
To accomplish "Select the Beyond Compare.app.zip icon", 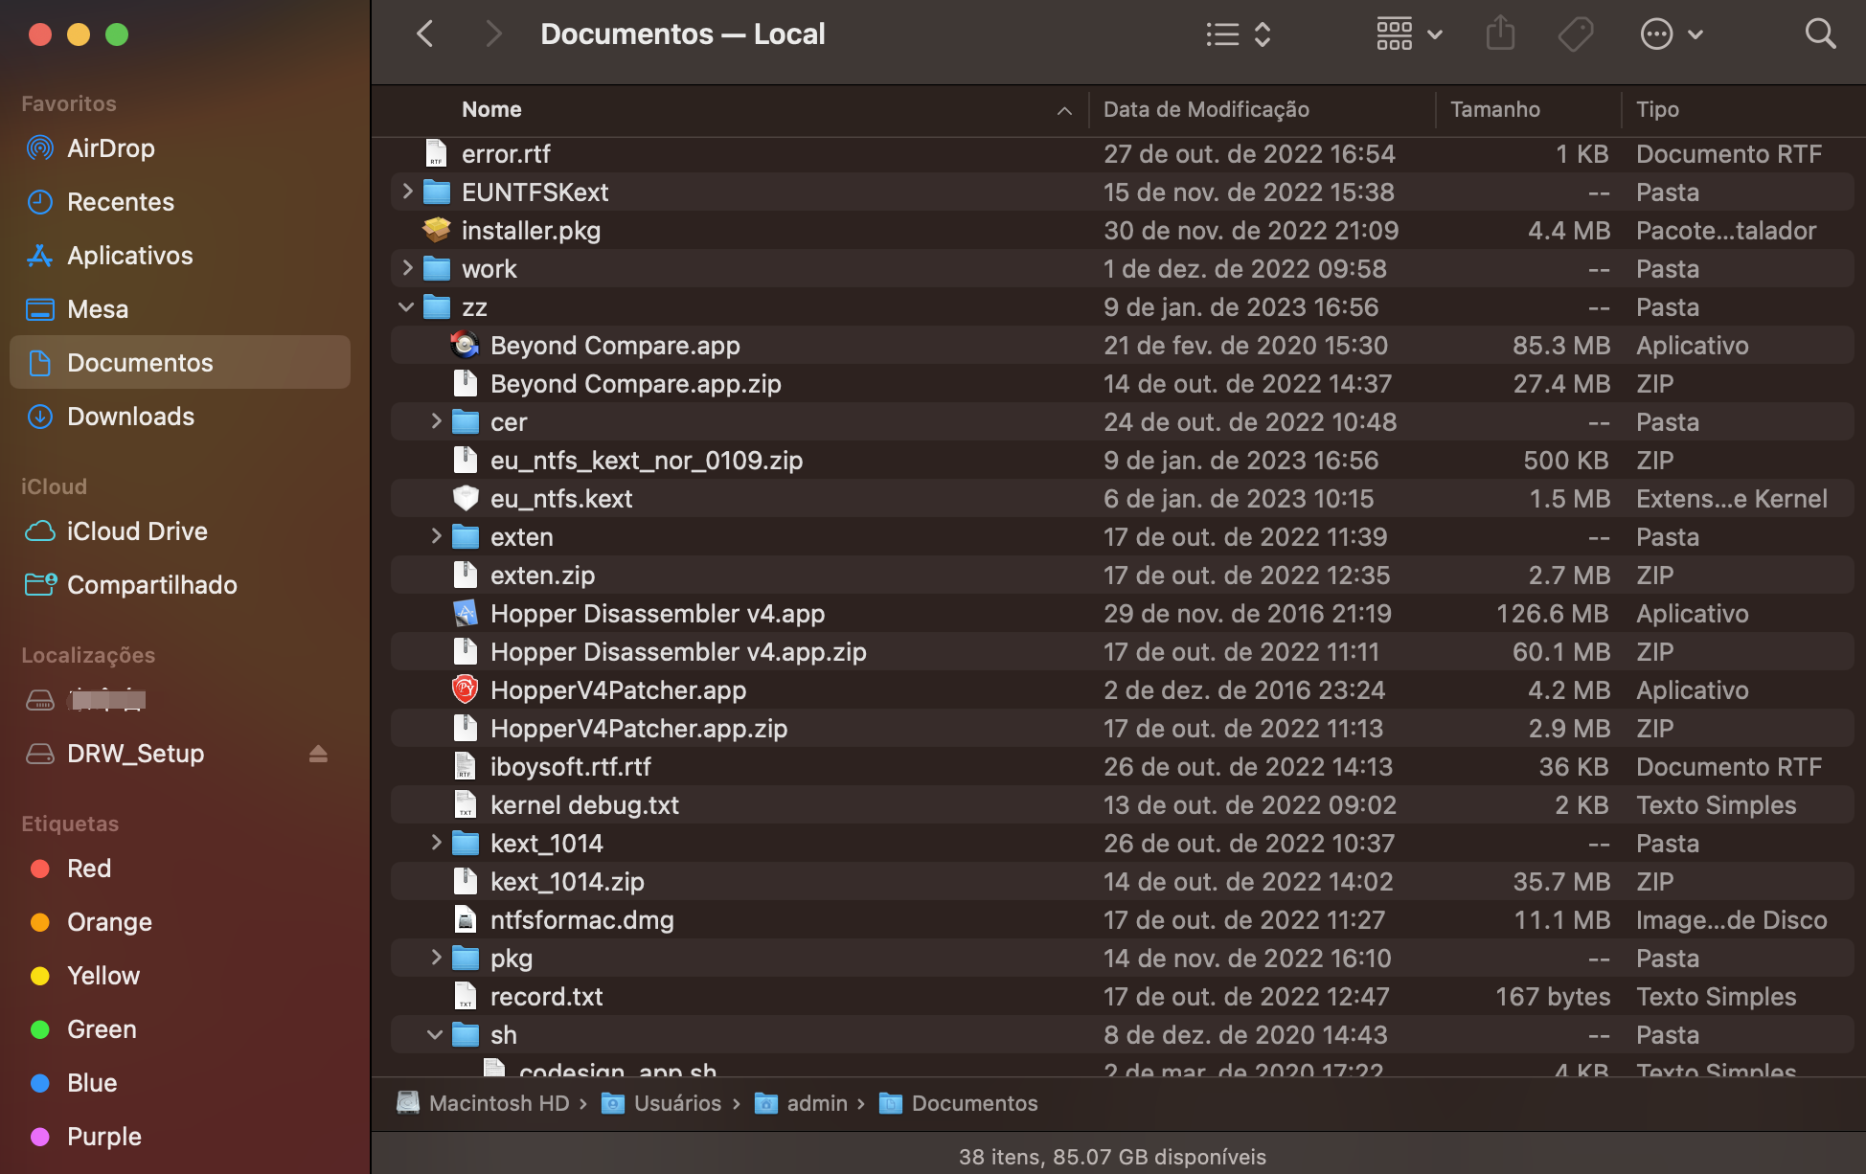I will (x=465, y=383).
